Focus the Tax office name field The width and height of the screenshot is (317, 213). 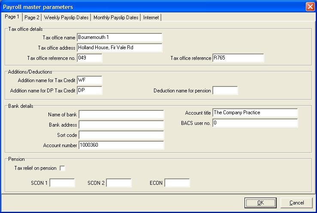120,38
